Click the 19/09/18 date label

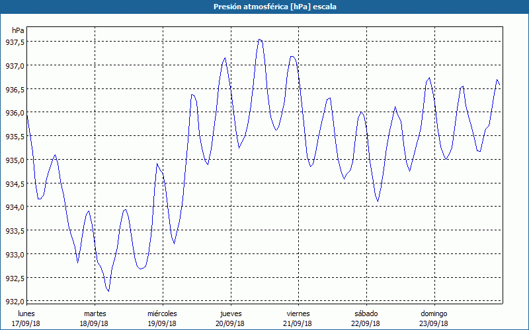coord(162,323)
